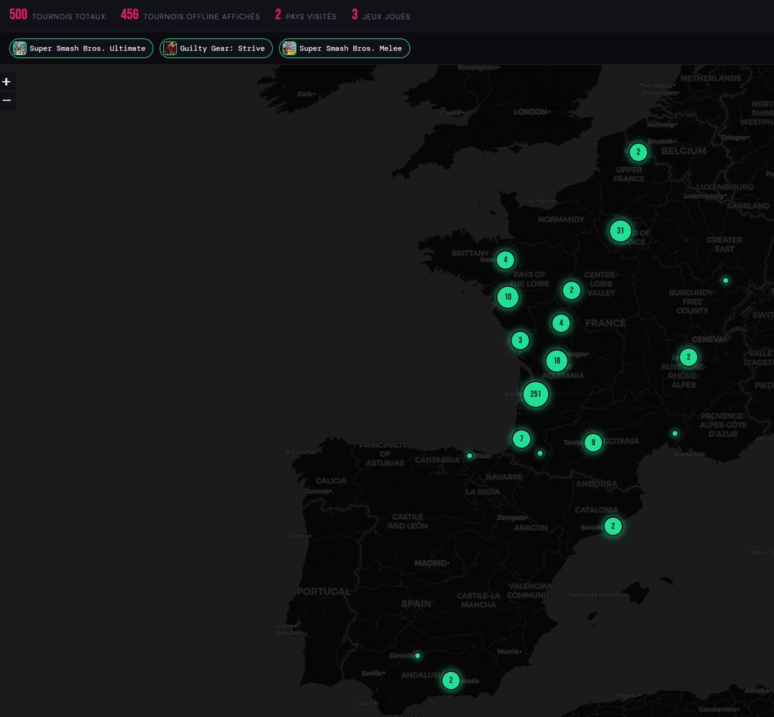Screen dimensions: 774x717
Task: Select the single marker near Córdoba
Action: click(417, 656)
